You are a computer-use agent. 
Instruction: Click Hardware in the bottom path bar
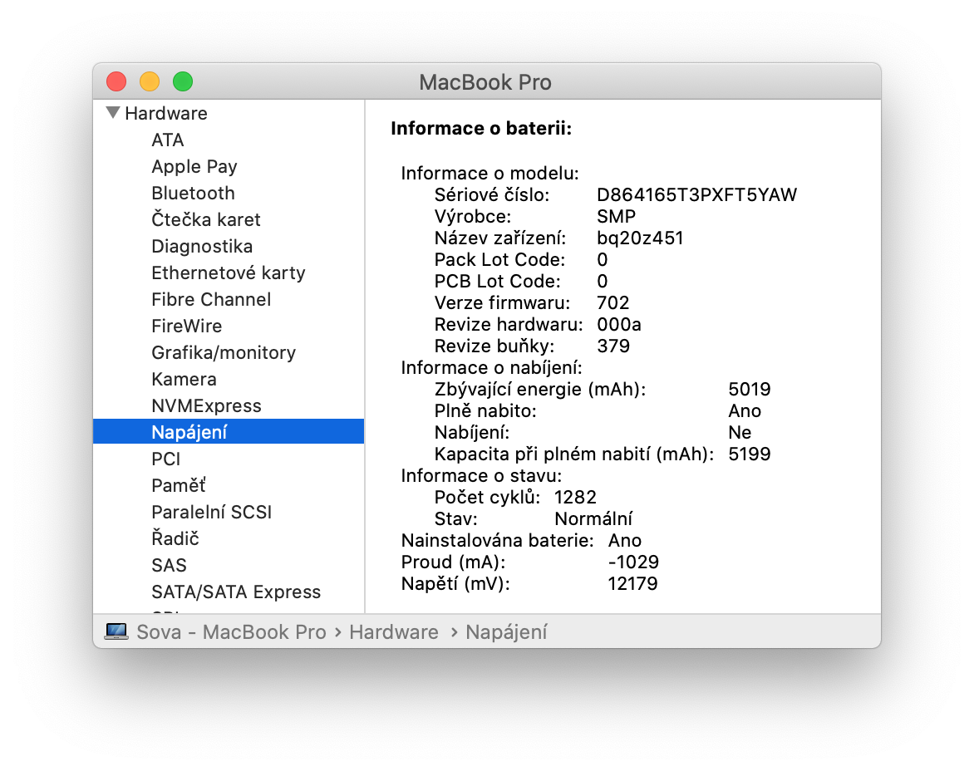394,632
